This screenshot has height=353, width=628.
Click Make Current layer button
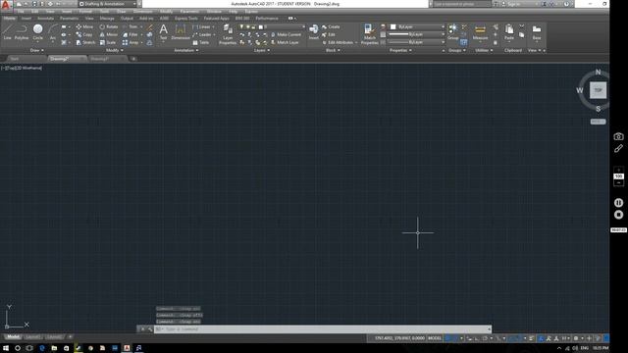coord(286,35)
